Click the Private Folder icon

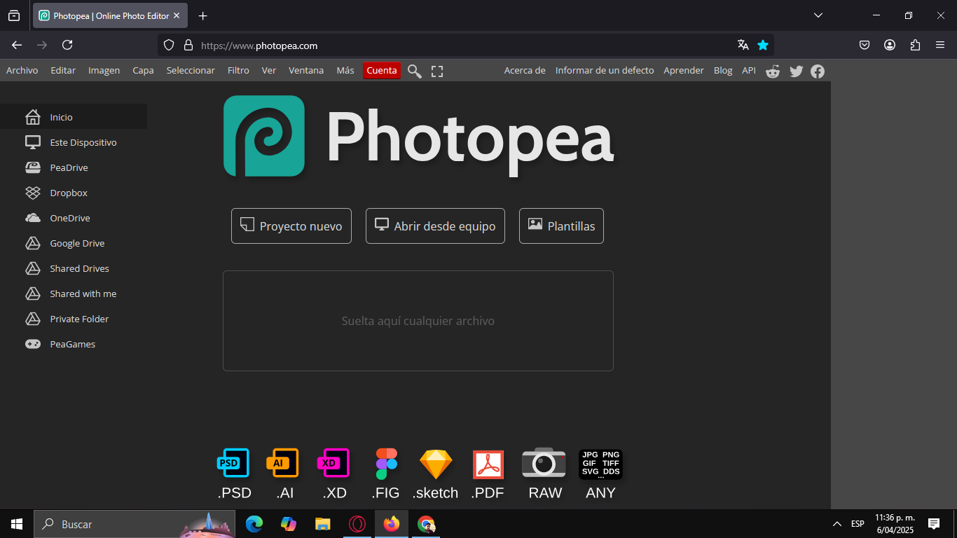(x=33, y=319)
